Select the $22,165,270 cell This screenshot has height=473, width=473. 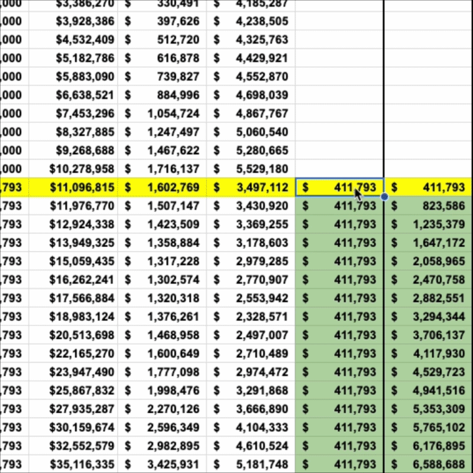tap(73, 354)
